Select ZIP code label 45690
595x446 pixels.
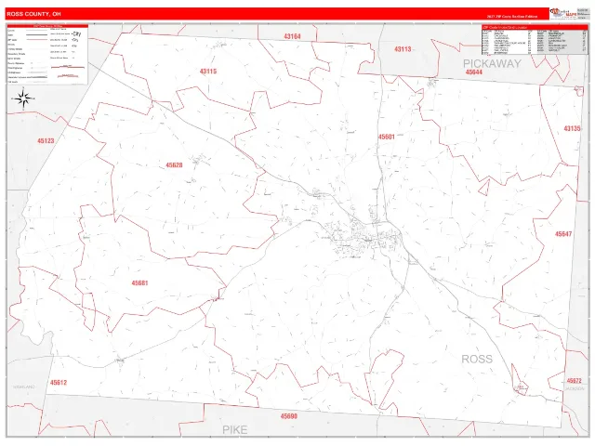point(289,416)
